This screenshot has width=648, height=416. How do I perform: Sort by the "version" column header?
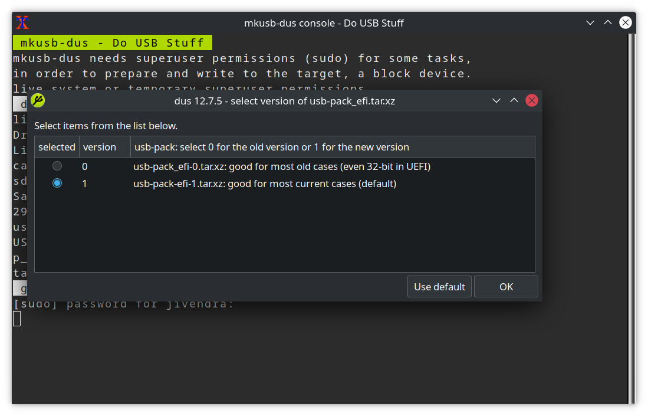coord(100,147)
